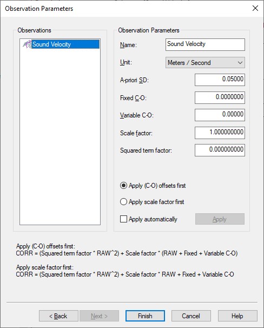264x328 pixels.
Task: Click the 'Apply scale factor first:' explanation heading
Action: (45, 267)
